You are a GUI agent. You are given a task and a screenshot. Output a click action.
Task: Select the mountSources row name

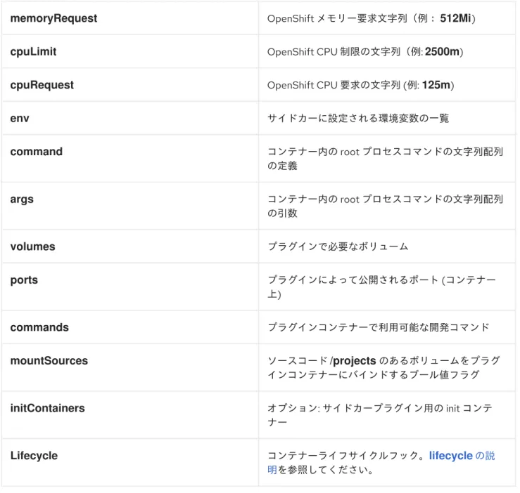point(49,360)
